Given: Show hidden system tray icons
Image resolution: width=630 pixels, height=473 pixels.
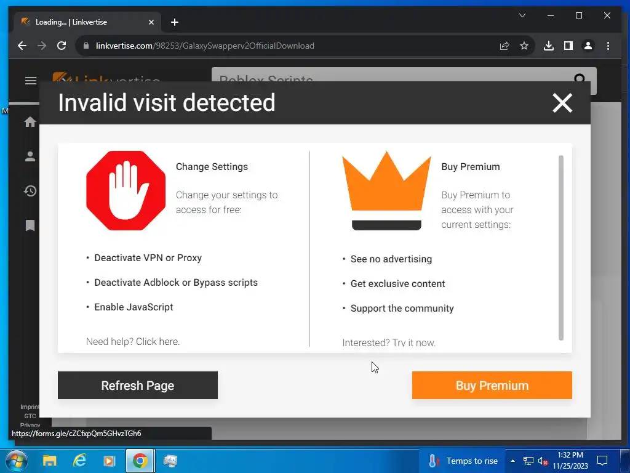Looking at the screenshot, I should [x=512, y=461].
